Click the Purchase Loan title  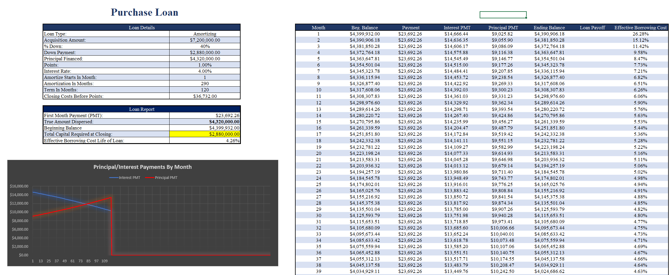coord(144,12)
